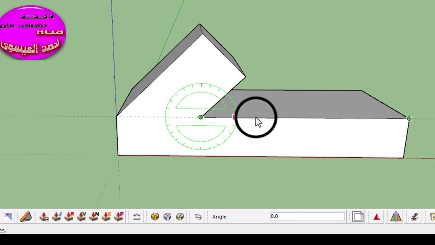
Task: Select the Normal Push Pull "N" tool
Action: (x=94, y=217)
